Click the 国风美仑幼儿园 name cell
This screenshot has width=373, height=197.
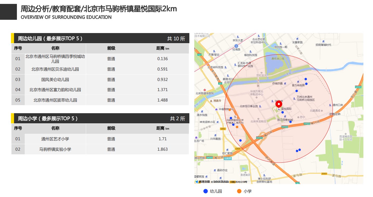pyautogui.click(x=55, y=80)
